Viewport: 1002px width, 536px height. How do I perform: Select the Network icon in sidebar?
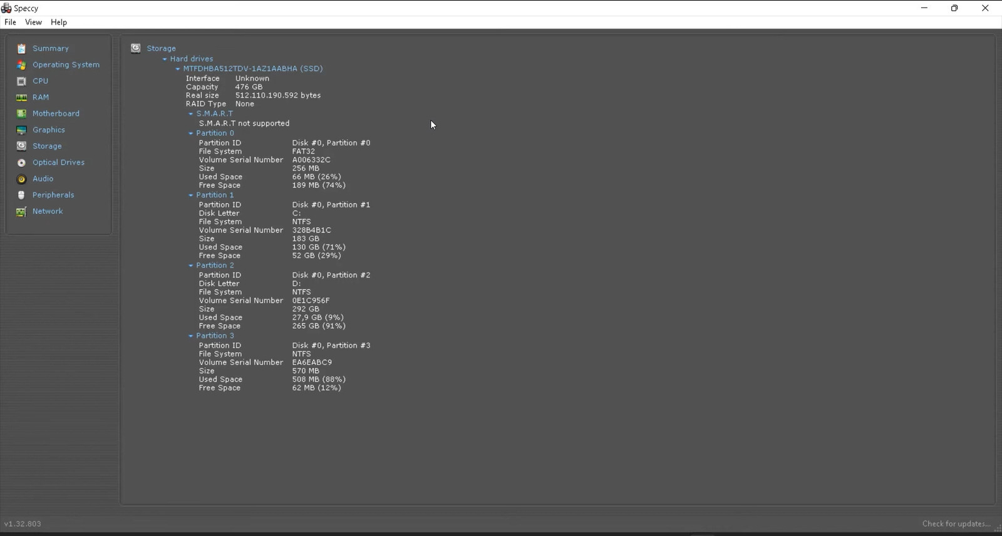pyautogui.click(x=21, y=211)
